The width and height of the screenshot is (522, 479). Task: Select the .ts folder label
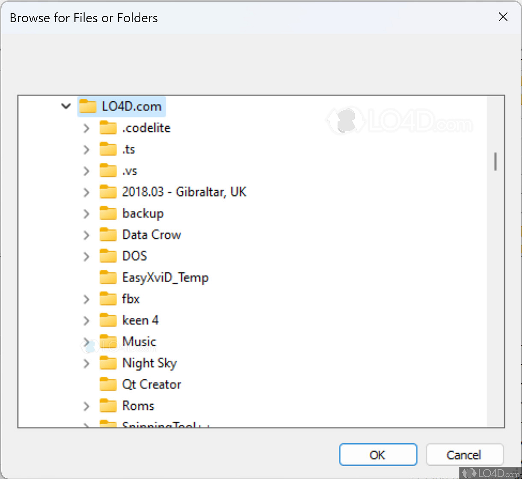[129, 149]
